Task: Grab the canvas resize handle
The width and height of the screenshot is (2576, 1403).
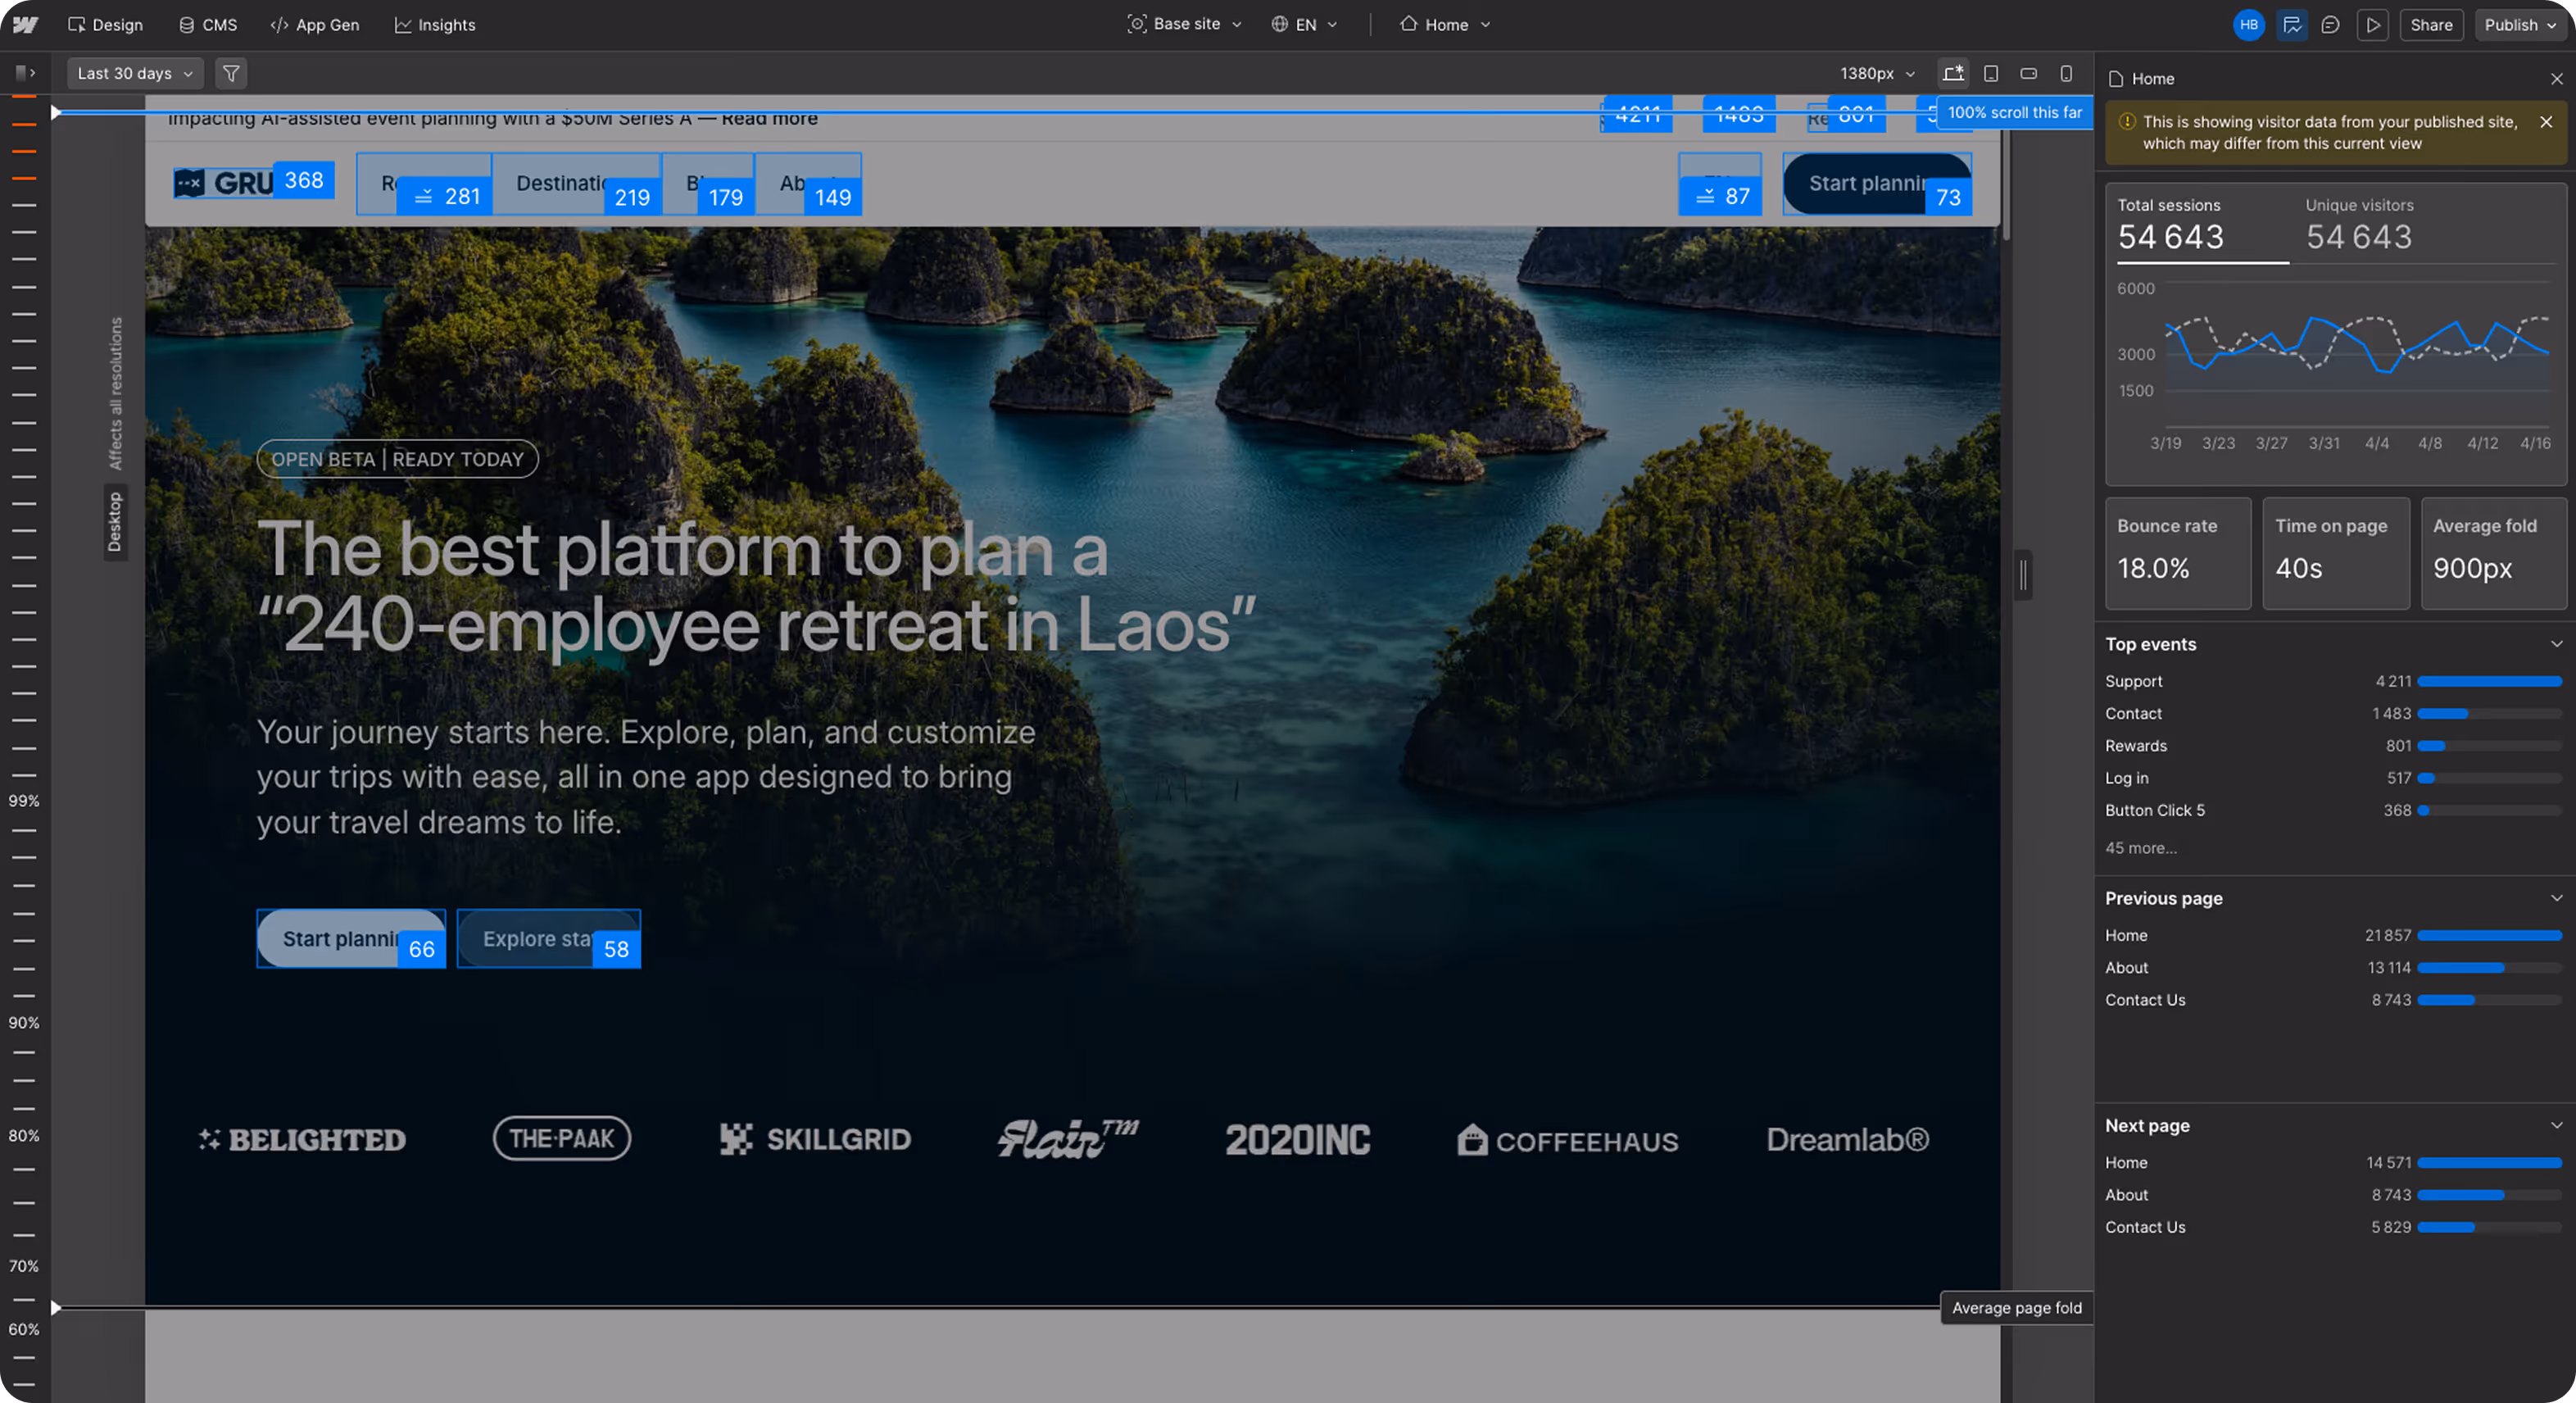Action: (2023, 575)
